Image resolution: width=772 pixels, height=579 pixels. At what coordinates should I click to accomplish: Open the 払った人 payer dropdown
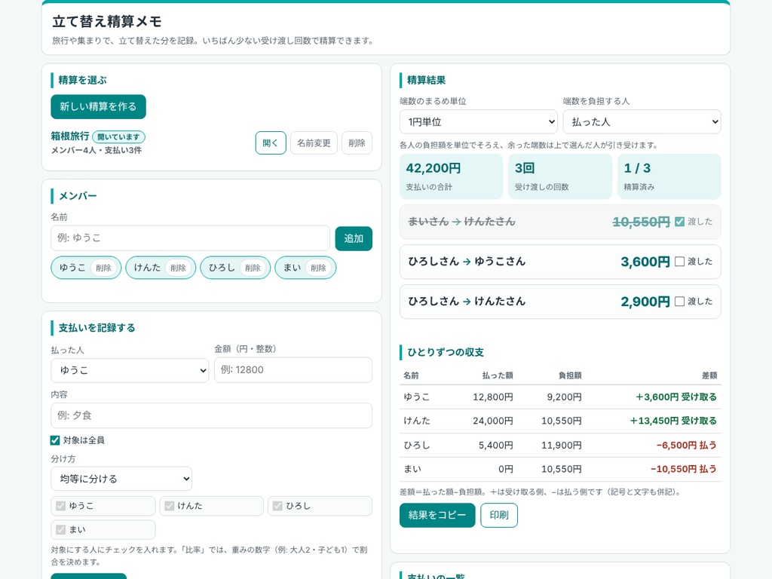click(x=130, y=370)
